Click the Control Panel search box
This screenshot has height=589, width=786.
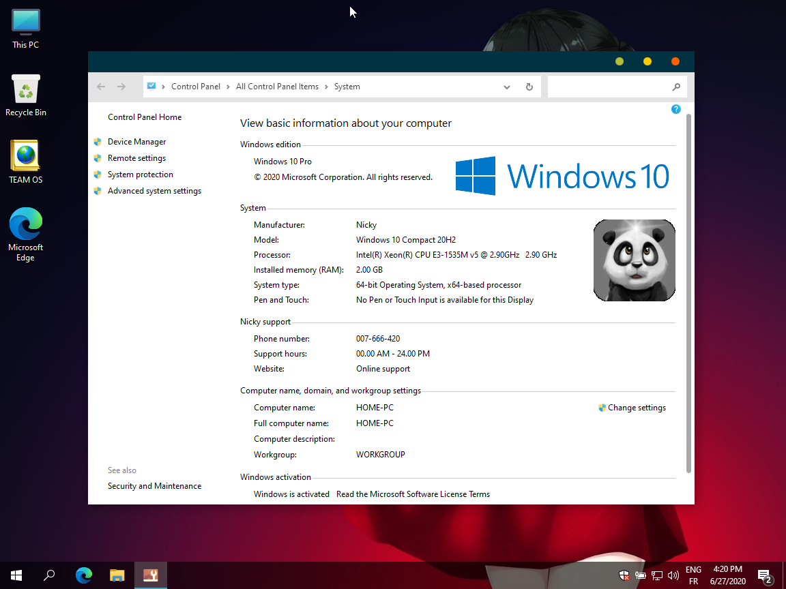click(x=617, y=87)
